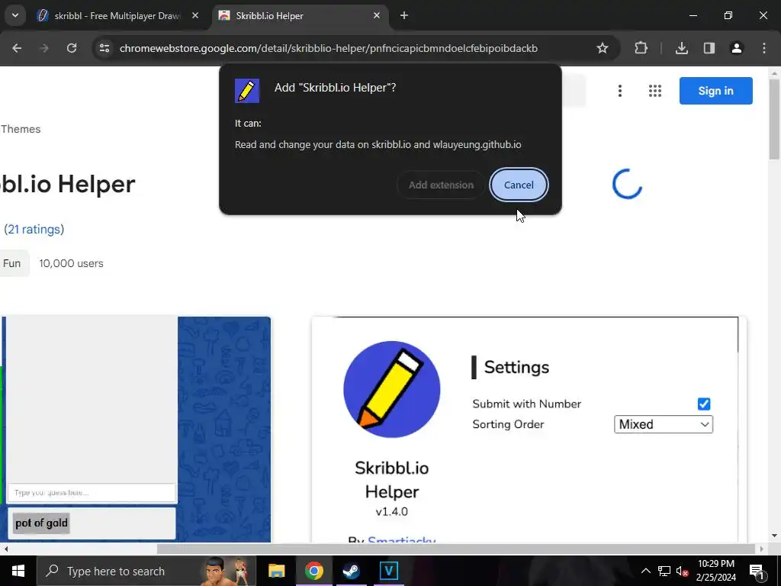Click the address bar URL field
The height and width of the screenshot is (586, 781).
click(x=329, y=48)
